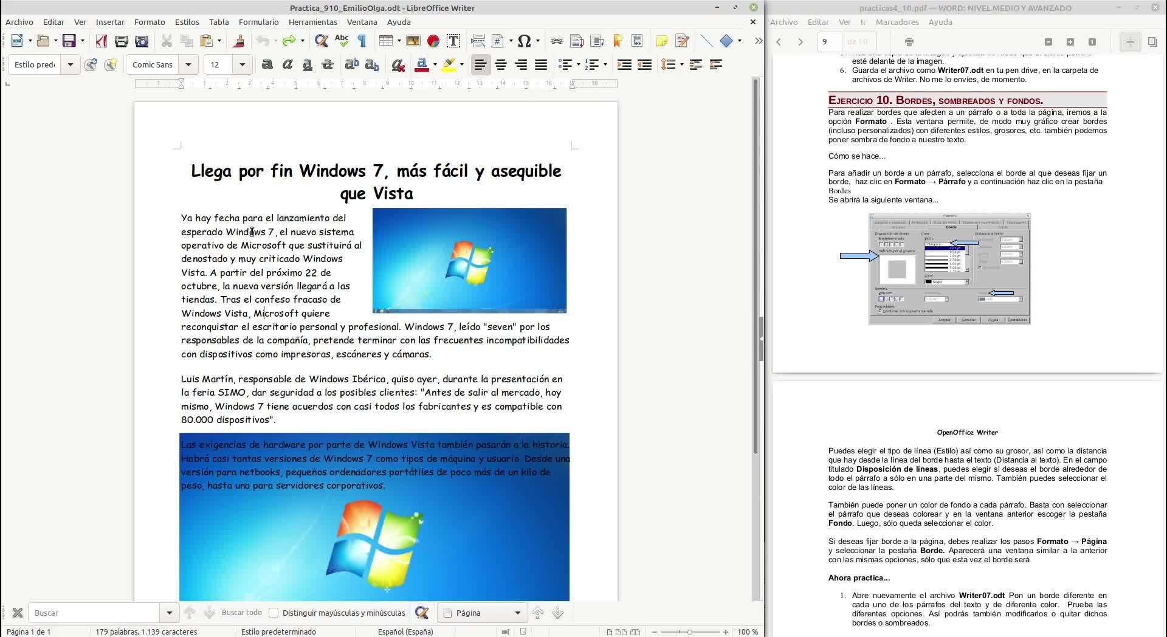Insert a text box
1167x637 pixels.
pyautogui.click(x=453, y=41)
